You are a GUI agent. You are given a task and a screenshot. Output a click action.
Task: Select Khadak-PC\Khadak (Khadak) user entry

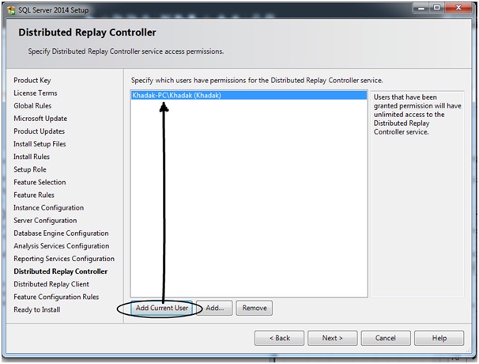249,96
